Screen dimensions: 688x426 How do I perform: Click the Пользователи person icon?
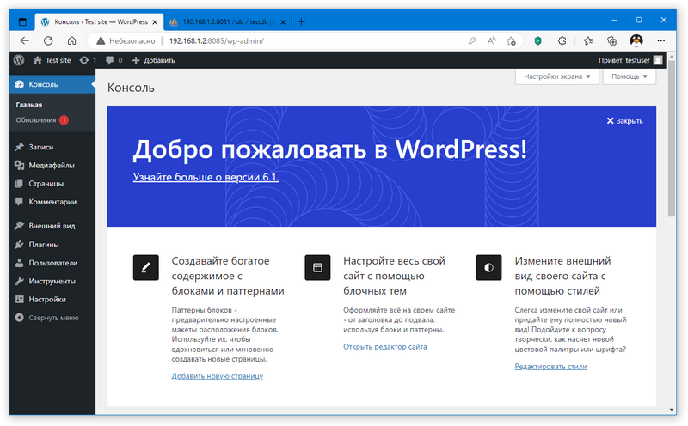point(19,263)
